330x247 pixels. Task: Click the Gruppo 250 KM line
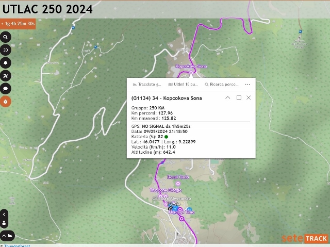coord(148,108)
